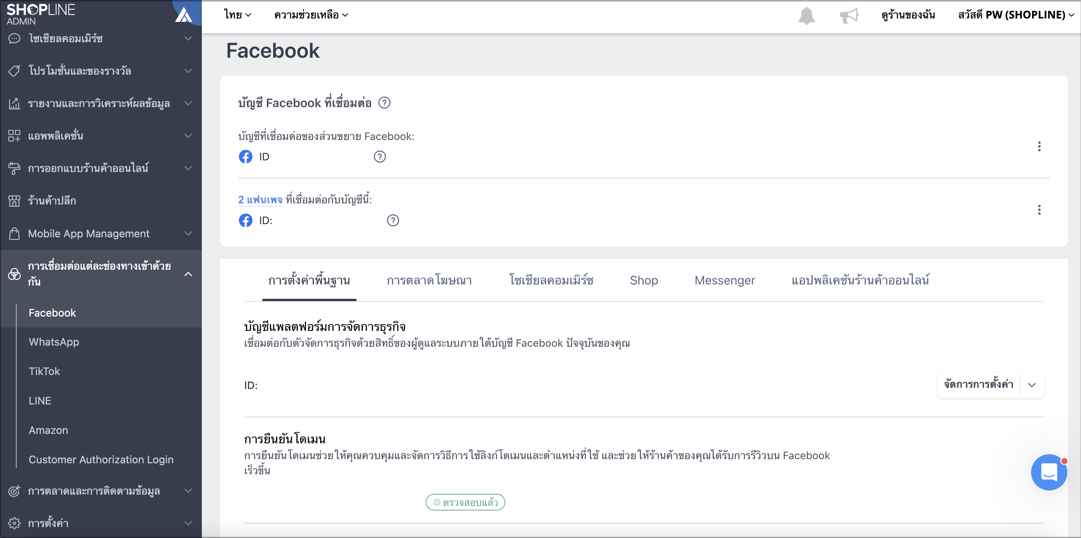Click the SHOPLINE ADMIN logo
This screenshot has height=538, width=1081.
click(41, 14)
